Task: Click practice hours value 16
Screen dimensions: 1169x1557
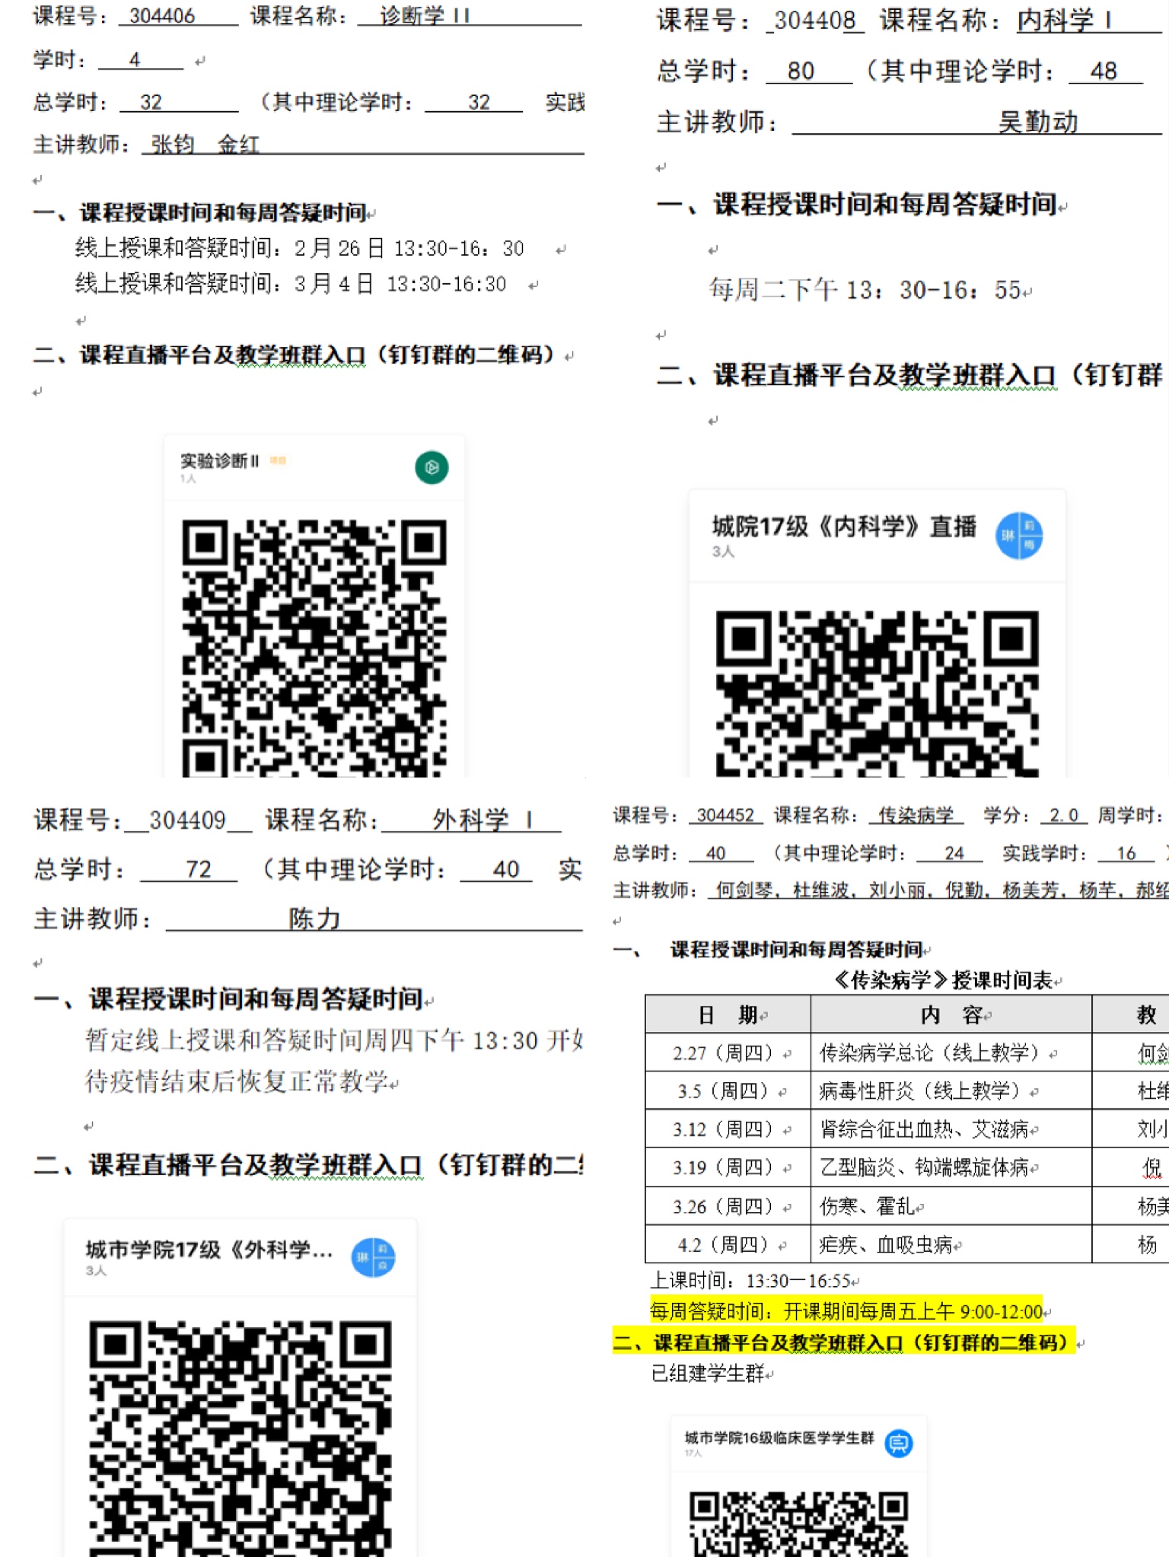Action: click(1126, 853)
